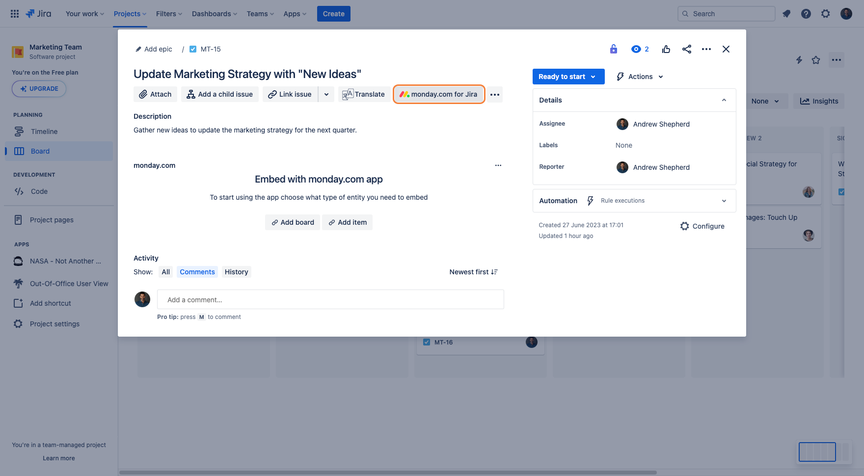
Task: Click the Add a comment field
Action: coord(330,299)
